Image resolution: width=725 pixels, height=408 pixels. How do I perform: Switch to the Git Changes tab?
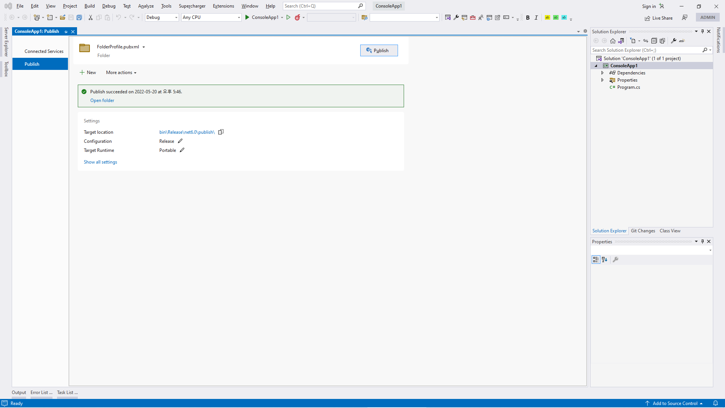(x=643, y=231)
